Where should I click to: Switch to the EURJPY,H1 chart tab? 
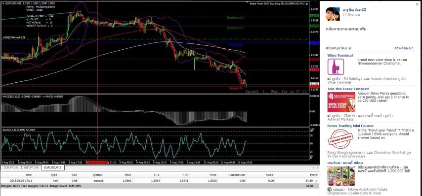pyautogui.click(x=11, y=167)
